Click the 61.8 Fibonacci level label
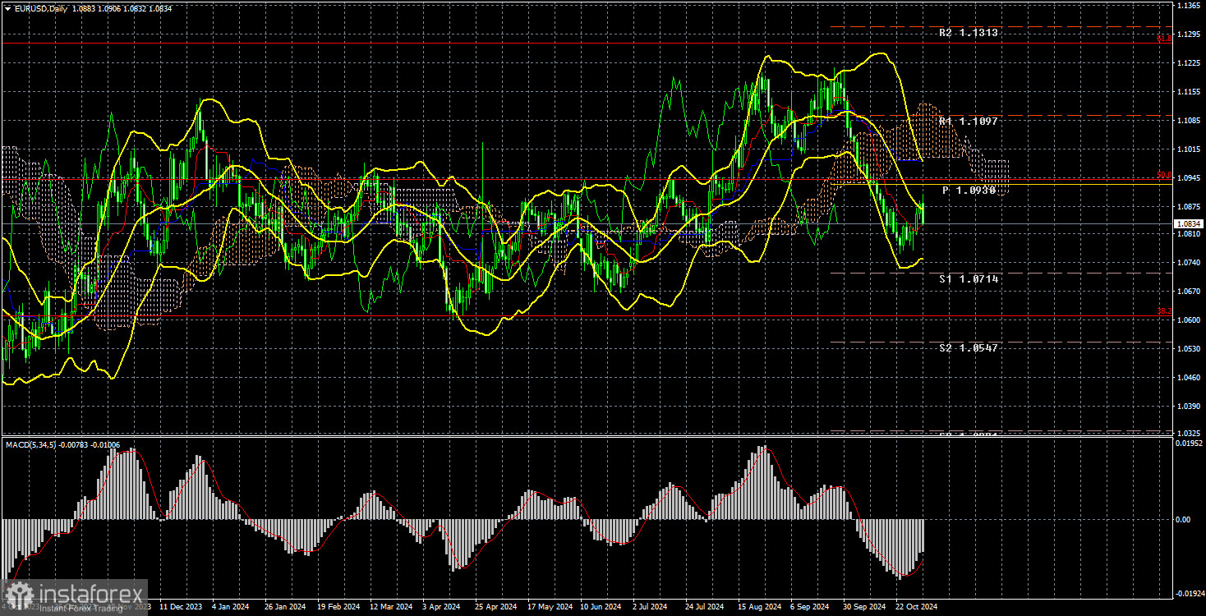 click(x=1164, y=39)
